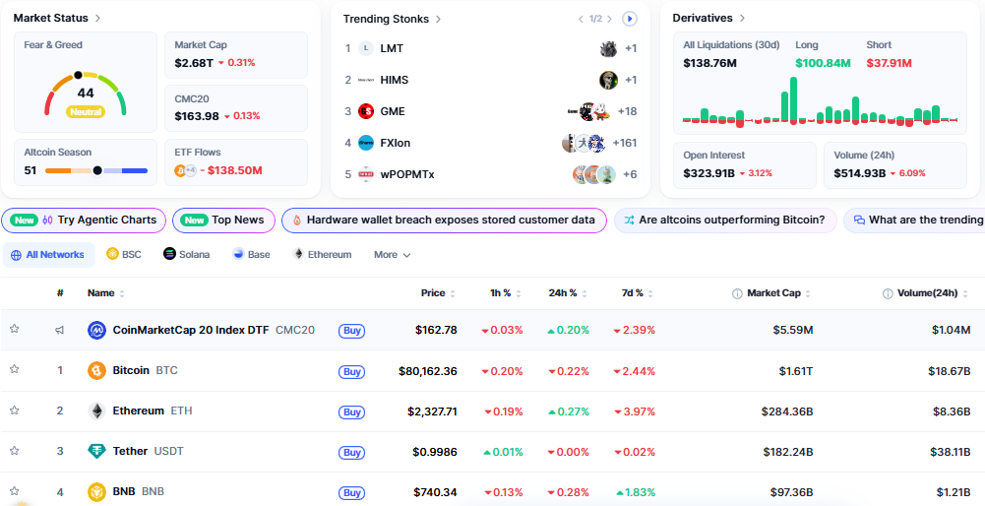Expand the More networks dropdown
The height and width of the screenshot is (506, 985).
click(392, 255)
